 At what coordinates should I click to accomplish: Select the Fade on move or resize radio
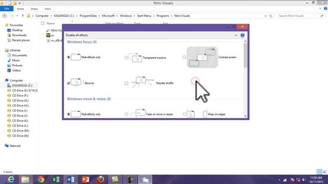[127, 114]
